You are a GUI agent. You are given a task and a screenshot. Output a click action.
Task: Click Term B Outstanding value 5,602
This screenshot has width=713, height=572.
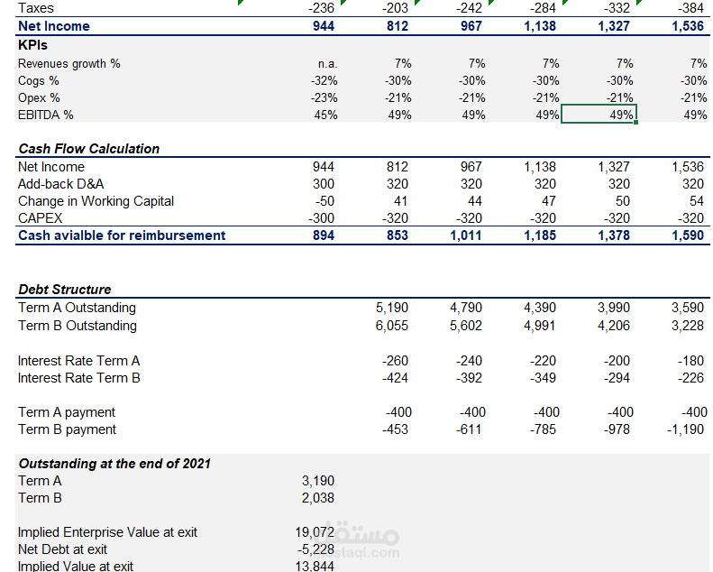point(466,326)
